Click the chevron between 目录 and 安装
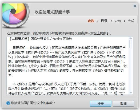Screen dimensions: 140x110 111,21
